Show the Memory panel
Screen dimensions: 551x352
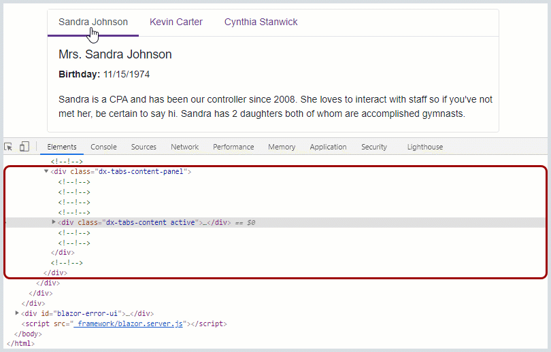pyautogui.click(x=282, y=147)
